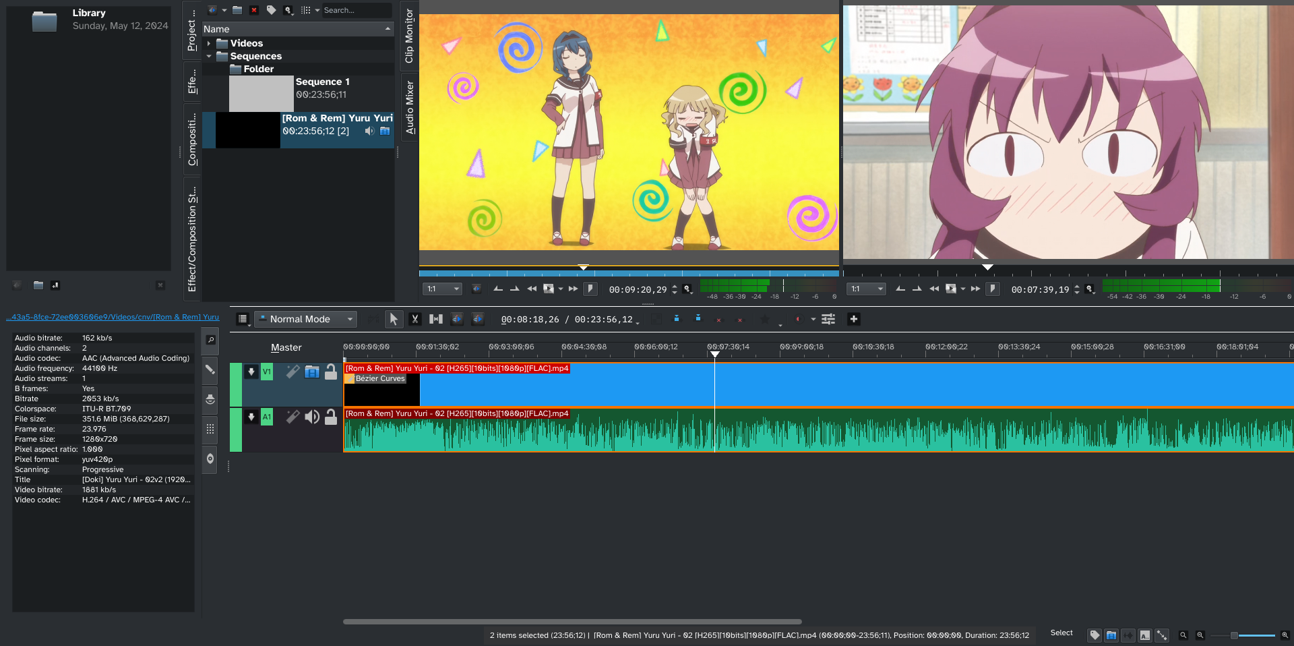Click delete clip red X in bin toolbar
This screenshot has width=1294, height=646.
tap(254, 10)
